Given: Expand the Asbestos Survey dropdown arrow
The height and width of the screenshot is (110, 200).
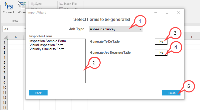Looking at the screenshot, I should pyautogui.click(x=140, y=29).
